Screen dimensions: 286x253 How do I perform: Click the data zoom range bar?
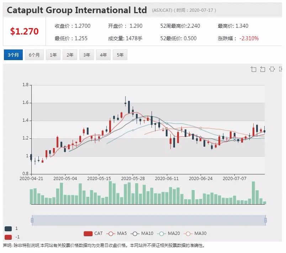(149, 220)
